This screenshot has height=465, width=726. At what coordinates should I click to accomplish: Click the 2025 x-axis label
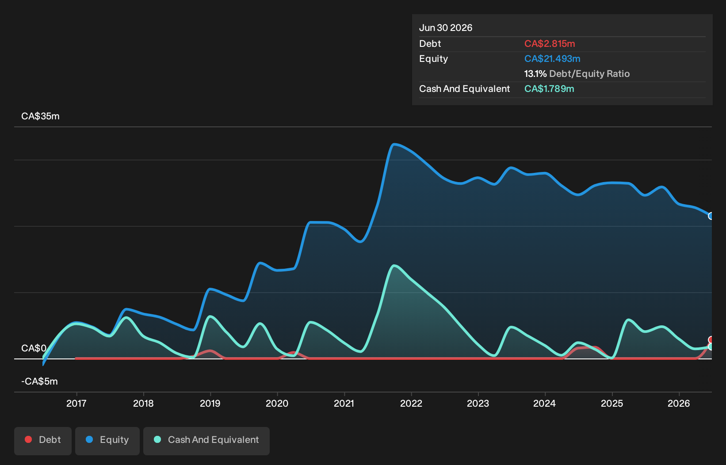[x=612, y=404]
